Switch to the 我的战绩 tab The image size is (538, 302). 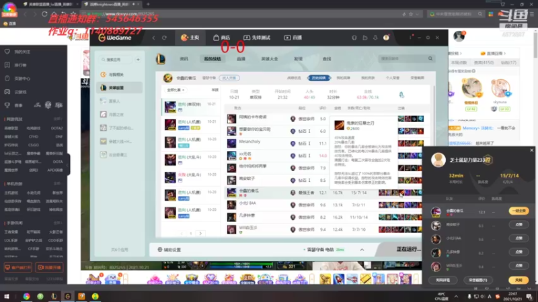pos(213,59)
